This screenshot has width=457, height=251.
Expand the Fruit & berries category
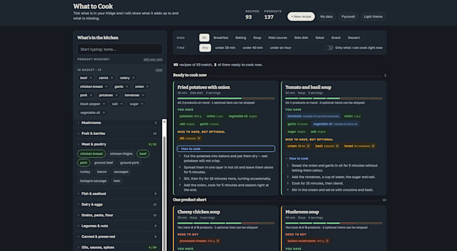(x=118, y=134)
